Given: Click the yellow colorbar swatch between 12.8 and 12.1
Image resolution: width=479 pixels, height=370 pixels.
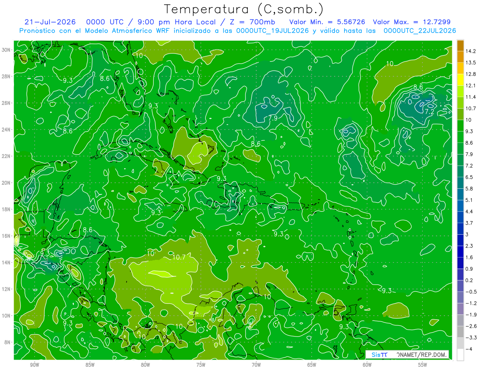Looking at the screenshot, I should pyautogui.click(x=460, y=80).
